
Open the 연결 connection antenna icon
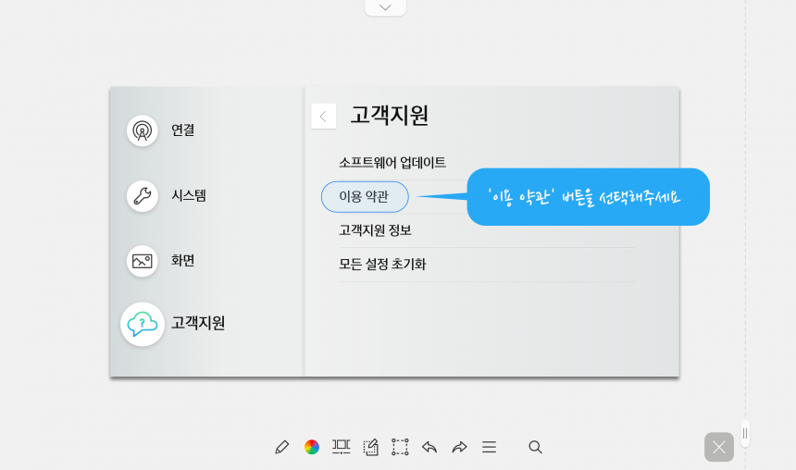pyautogui.click(x=143, y=130)
